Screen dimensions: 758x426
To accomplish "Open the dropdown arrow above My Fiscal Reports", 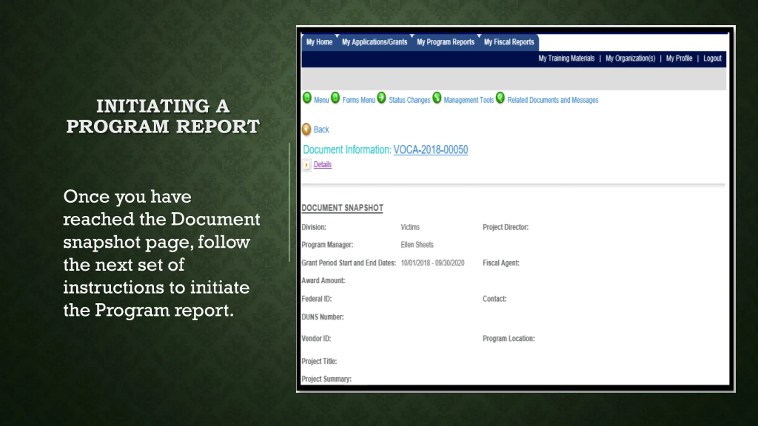I will [x=479, y=36].
